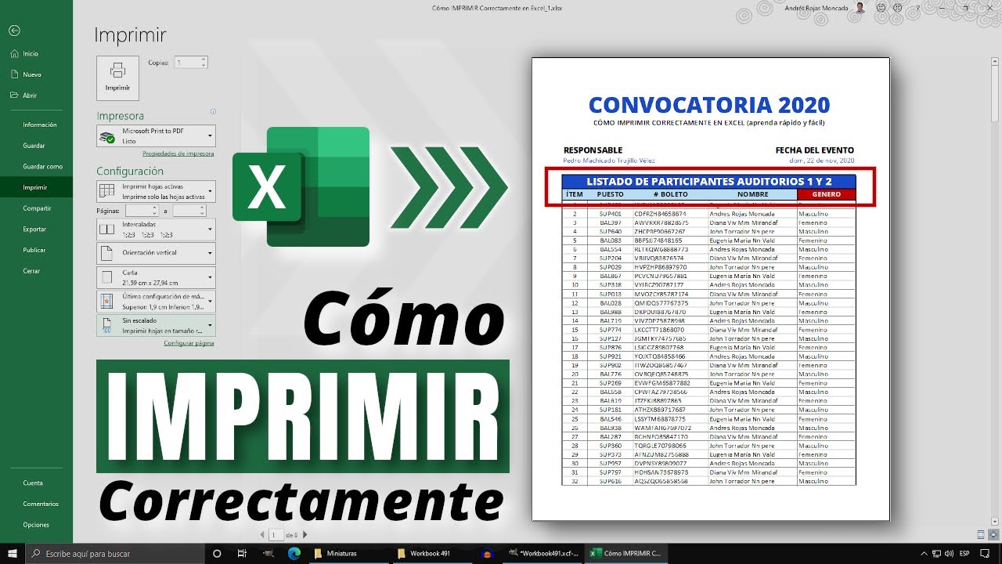Open Exportar in the sidebar
Image resolution: width=1002 pixels, height=564 pixels.
36,229
